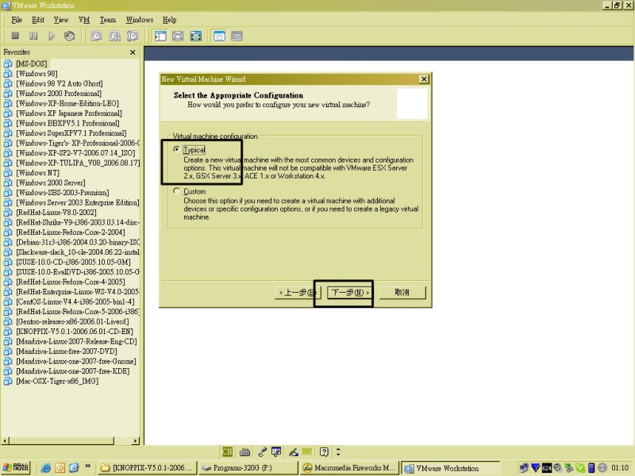This screenshot has width=635, height=476.
Task: Select [SUSE-10.0-CD-i386-2005.10.05-GM] favorite
Action: click(x=73, y=262)
